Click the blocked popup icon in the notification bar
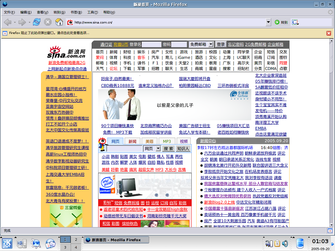 point(5,33)
